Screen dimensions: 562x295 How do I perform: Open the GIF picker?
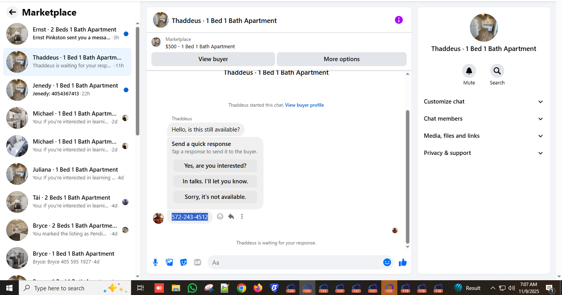[197, 262]
